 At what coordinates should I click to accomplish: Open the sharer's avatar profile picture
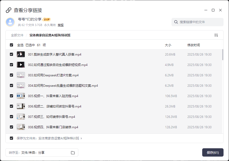10,22
